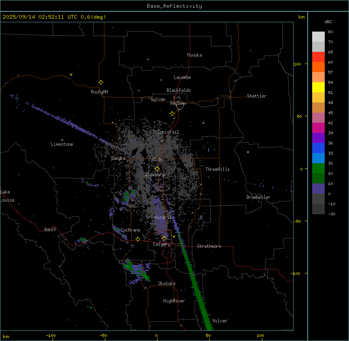The image size is (349, 341).
Task: Select the magenta 39-42 dBZ legend swatch
Action: 318,128
